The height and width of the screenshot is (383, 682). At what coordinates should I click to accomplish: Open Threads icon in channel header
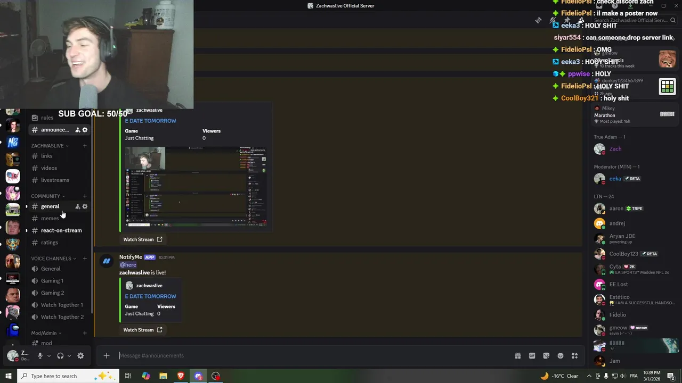tap(539, 20)
